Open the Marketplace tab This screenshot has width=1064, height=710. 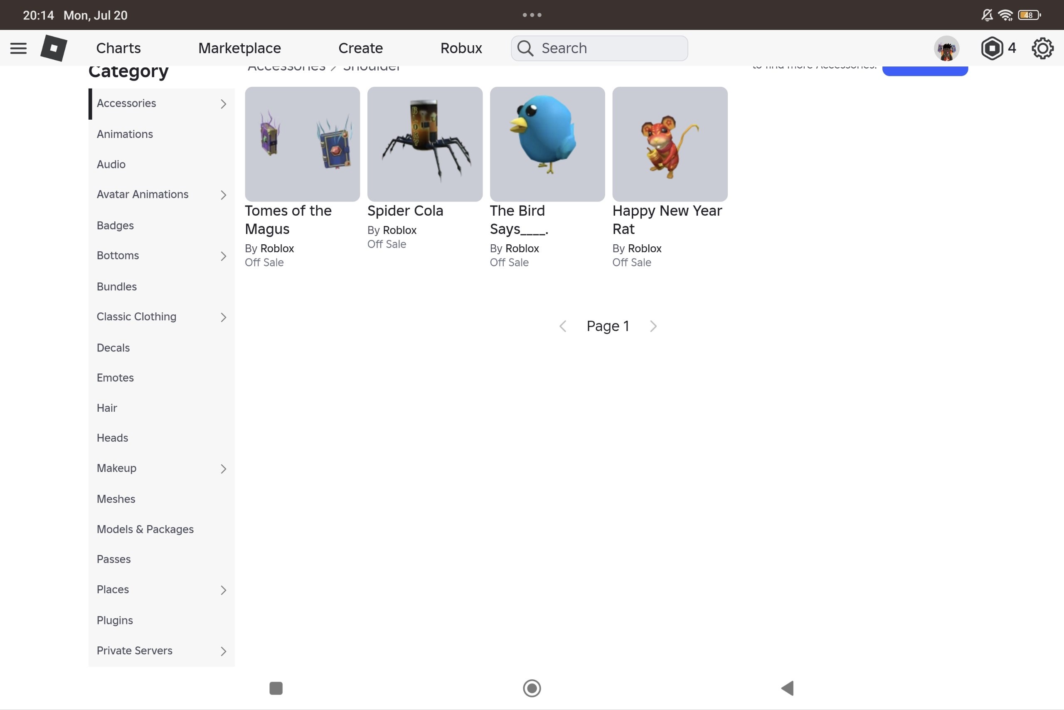[240, 48]
